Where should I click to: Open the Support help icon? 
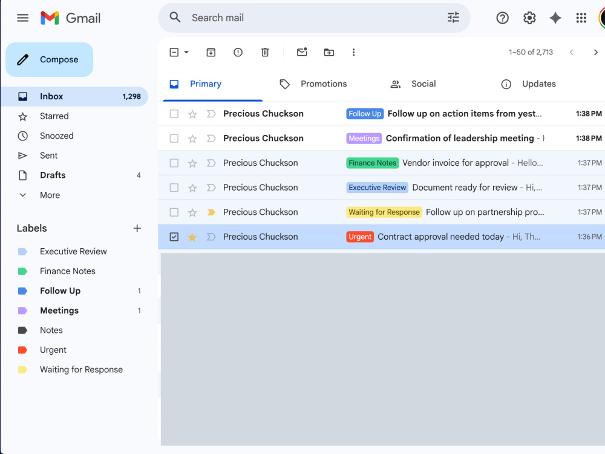click(502, 18)
